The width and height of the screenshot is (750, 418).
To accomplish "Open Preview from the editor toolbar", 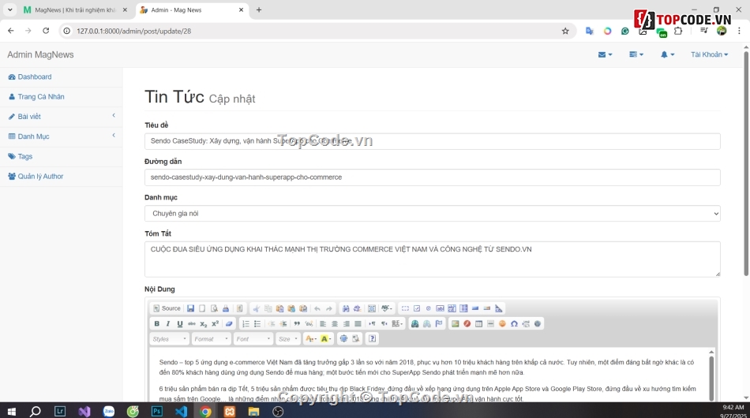I will (x=214, y=308).
